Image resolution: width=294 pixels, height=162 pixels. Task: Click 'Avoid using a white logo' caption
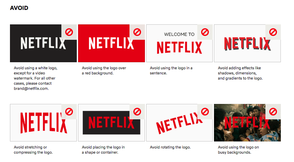point(35,78)
